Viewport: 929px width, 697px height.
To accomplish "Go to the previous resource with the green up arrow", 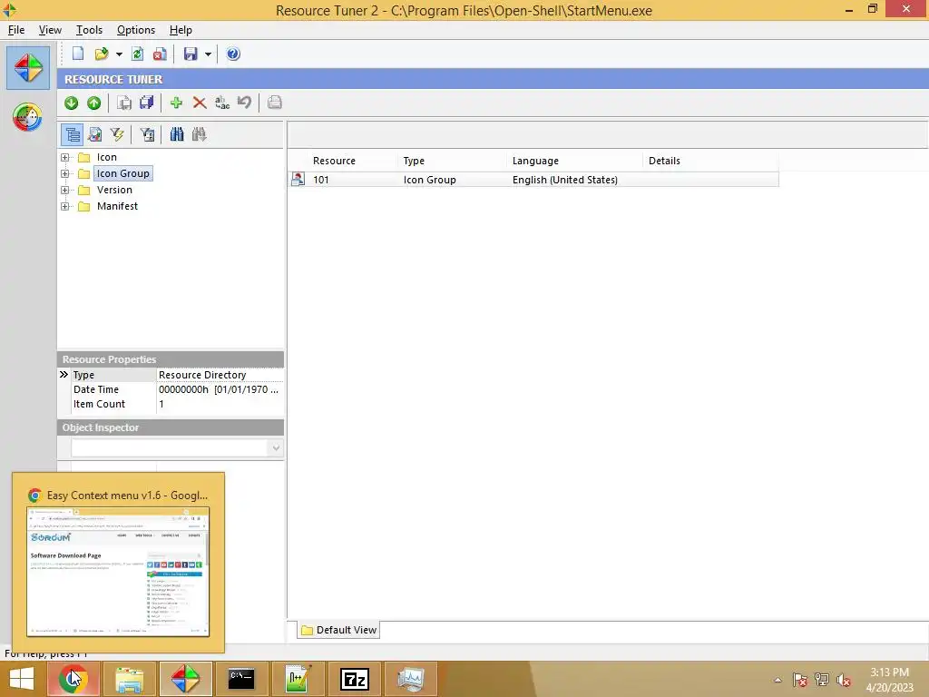I will [x=93, y=103].
